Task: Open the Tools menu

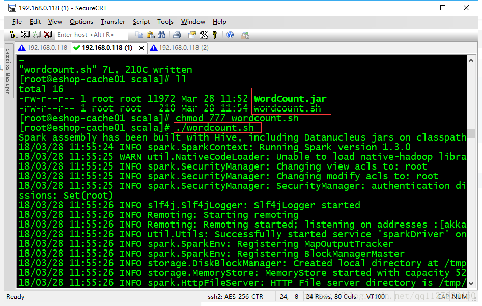Action: 165,22
